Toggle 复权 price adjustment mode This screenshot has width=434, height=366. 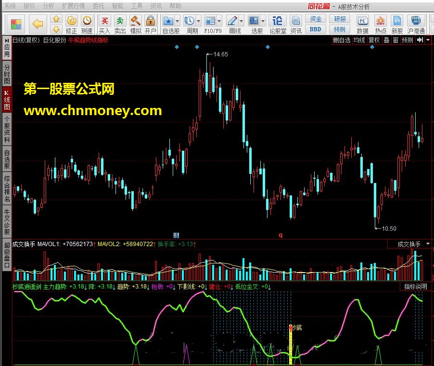point(374,40)
